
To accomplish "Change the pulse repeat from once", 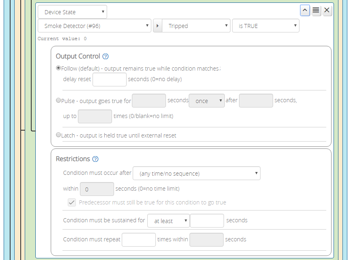I will pos(207,100).
